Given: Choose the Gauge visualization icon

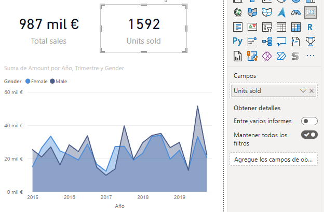Looking at the screenshot, I should coord(296,12).
